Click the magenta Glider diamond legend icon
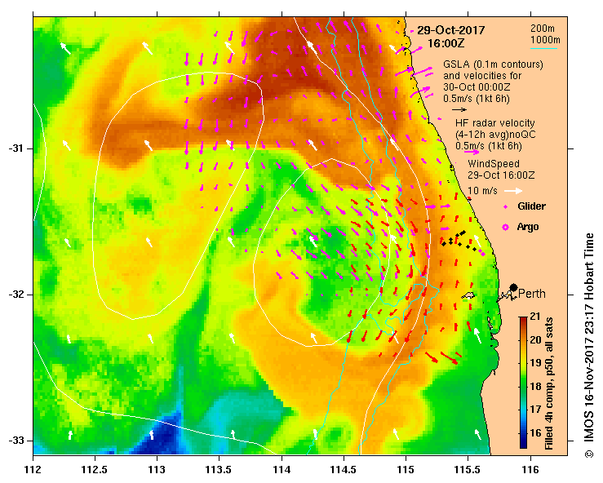 [505, 207]
